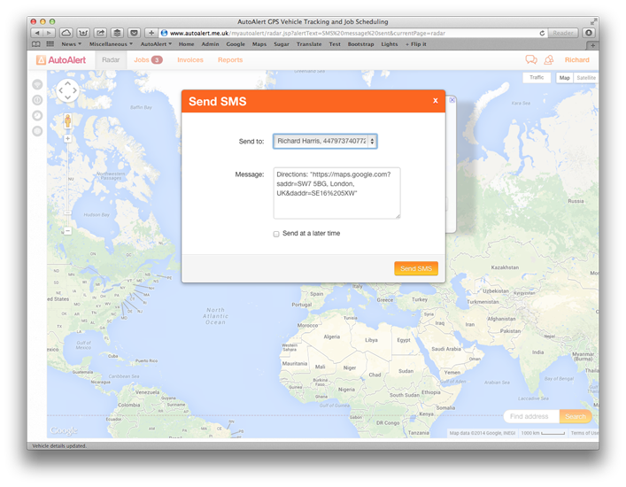Click the Google logo on map
Image resolution: width=626 pixels, height=487 pixels.
pos(64,430)
